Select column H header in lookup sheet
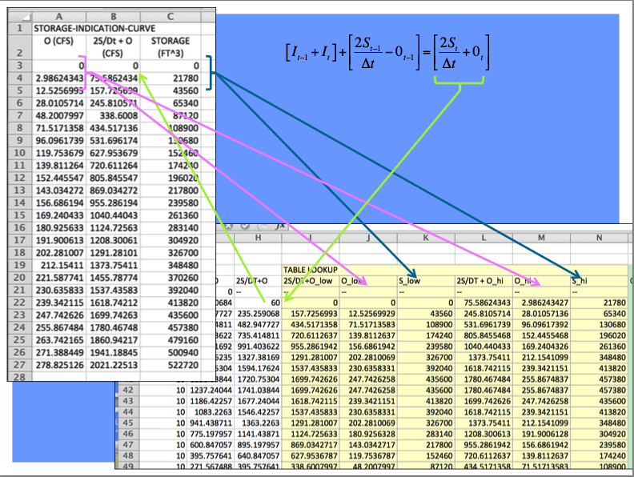This screenshot has height=477, width=634. click(x=258, y=238)
